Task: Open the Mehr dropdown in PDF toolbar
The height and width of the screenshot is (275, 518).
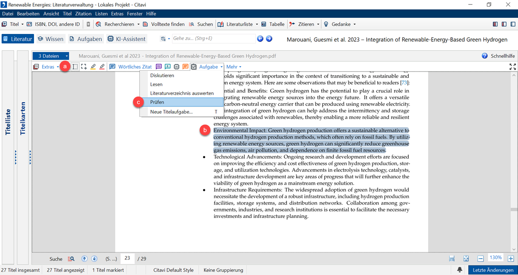Action: coord(234,67)
